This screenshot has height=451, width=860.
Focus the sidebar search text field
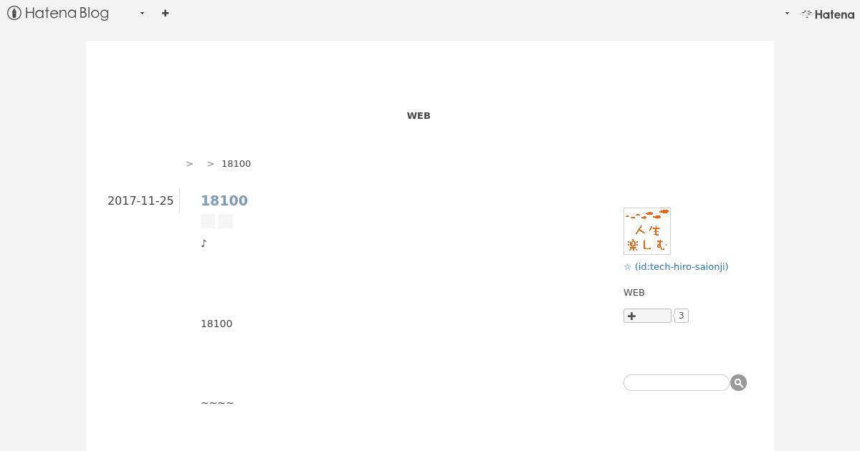(677, 383)
